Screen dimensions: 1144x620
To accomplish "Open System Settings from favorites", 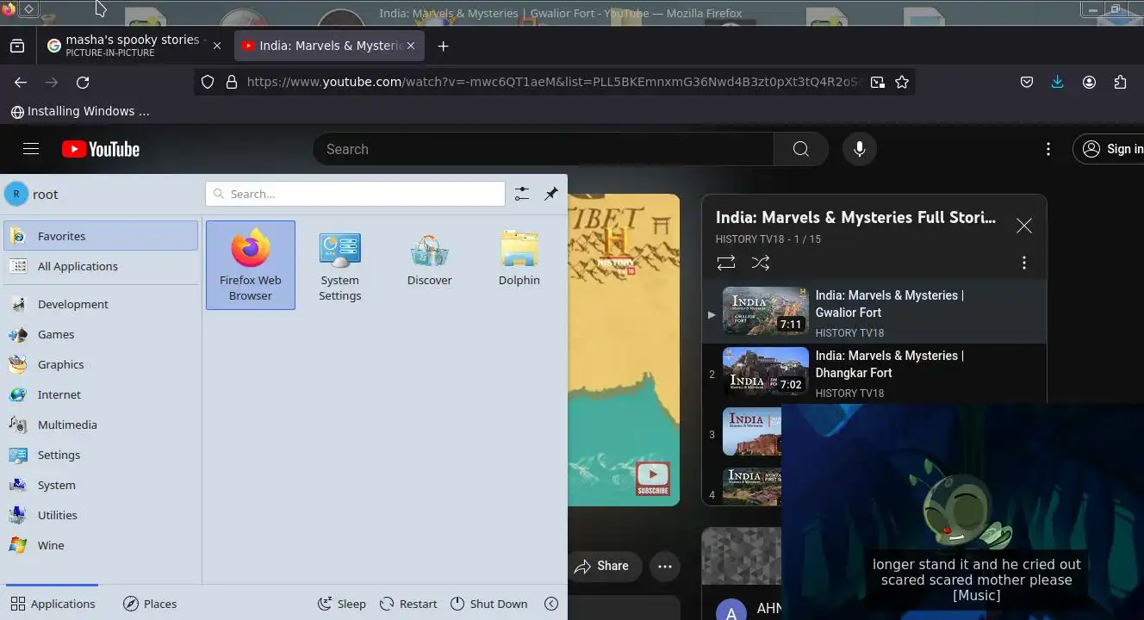I will [340, 265].
